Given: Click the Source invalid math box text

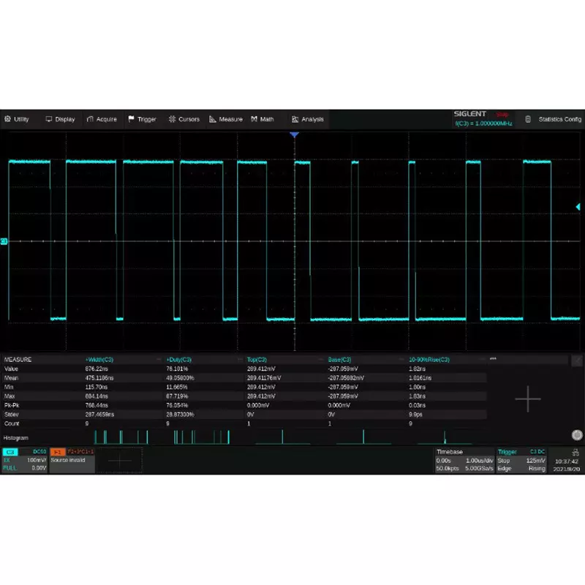Looking at the screenshot, I should click(68, 460).
